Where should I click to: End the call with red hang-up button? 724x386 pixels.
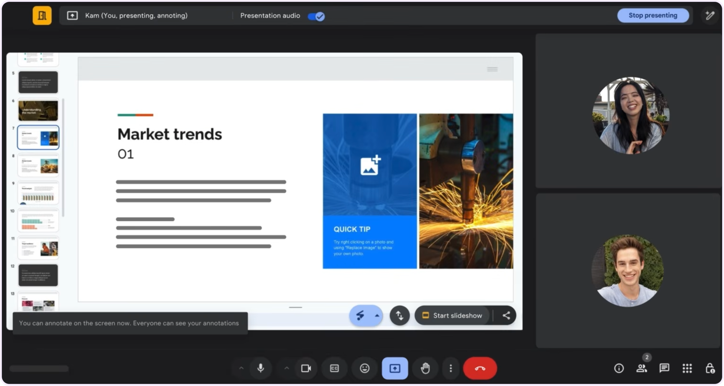[480, 368]
